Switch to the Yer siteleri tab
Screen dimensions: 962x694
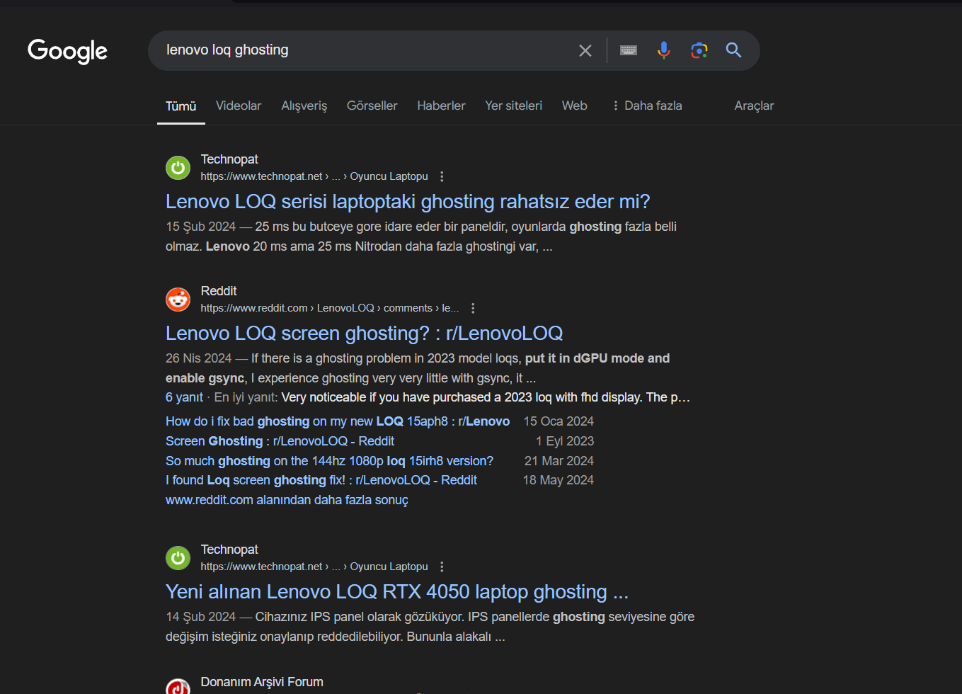point(514,106)
